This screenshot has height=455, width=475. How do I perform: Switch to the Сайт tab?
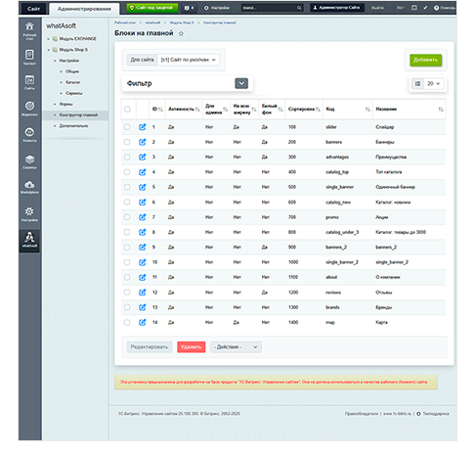[33, 9]
